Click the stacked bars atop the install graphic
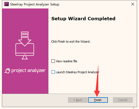The height and width of the screenshot is (109, 139). click(25, 34)
